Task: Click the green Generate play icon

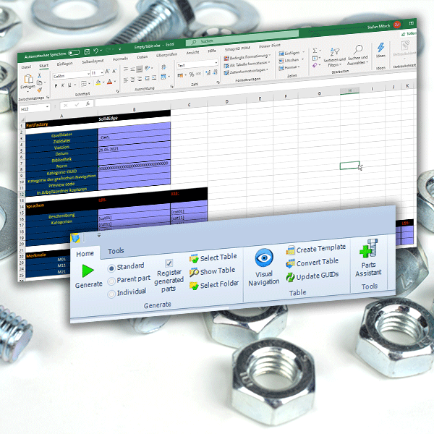Action: coord(88,271)
